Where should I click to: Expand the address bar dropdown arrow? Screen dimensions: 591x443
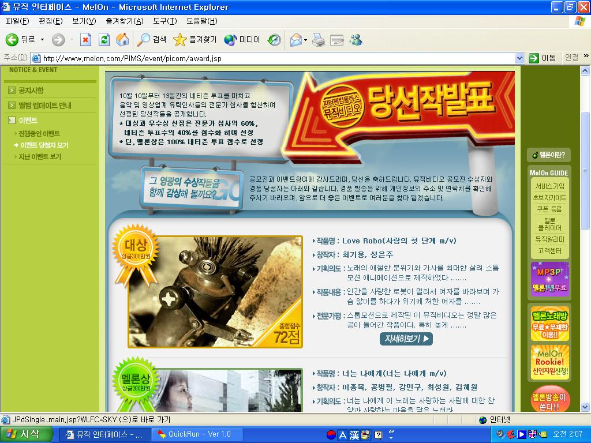point(520,58)
